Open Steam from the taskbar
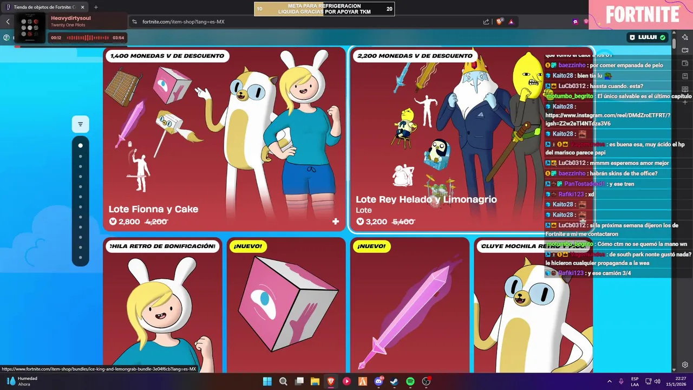 coord(394,381)
